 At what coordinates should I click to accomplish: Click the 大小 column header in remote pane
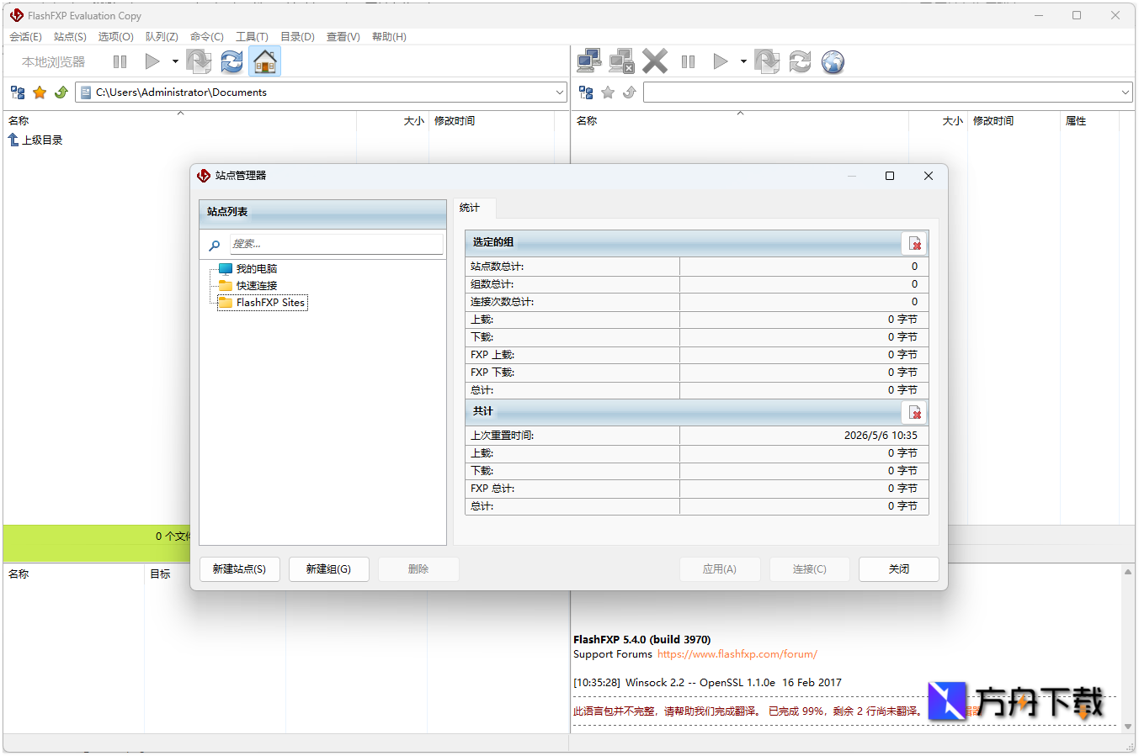(x=952, y=121)
